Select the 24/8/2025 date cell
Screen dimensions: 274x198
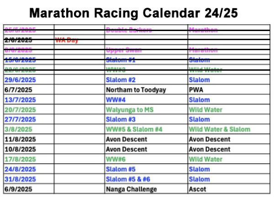coord(20,169)
